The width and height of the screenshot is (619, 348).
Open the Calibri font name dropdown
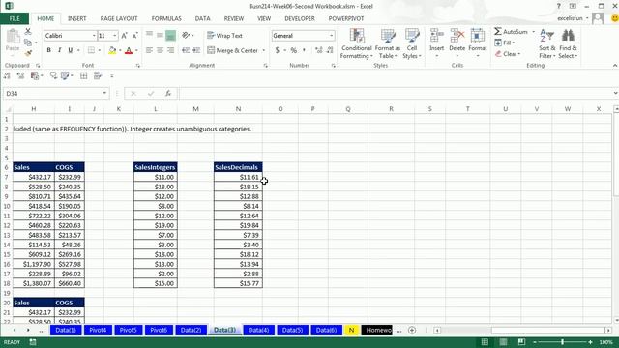[94, 36]
